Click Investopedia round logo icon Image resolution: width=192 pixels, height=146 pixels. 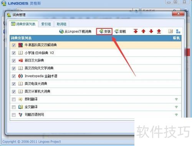(x=20, y=76)
